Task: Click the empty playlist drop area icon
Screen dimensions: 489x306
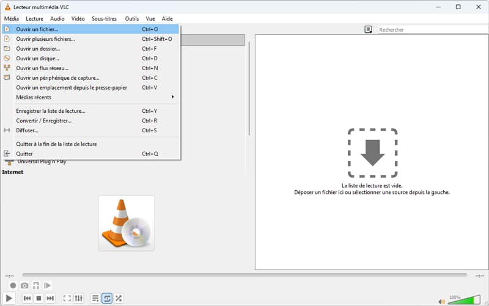Action: [x=372, y=152]
